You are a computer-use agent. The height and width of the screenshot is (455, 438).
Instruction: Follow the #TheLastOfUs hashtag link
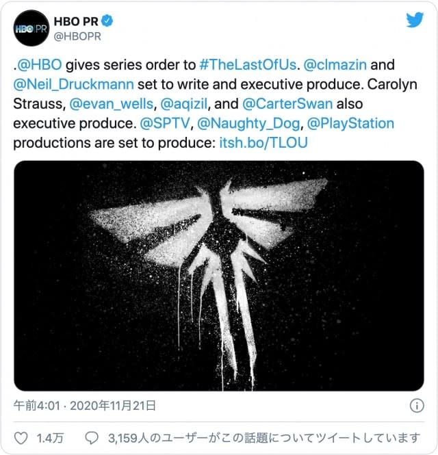pos(248,64)
